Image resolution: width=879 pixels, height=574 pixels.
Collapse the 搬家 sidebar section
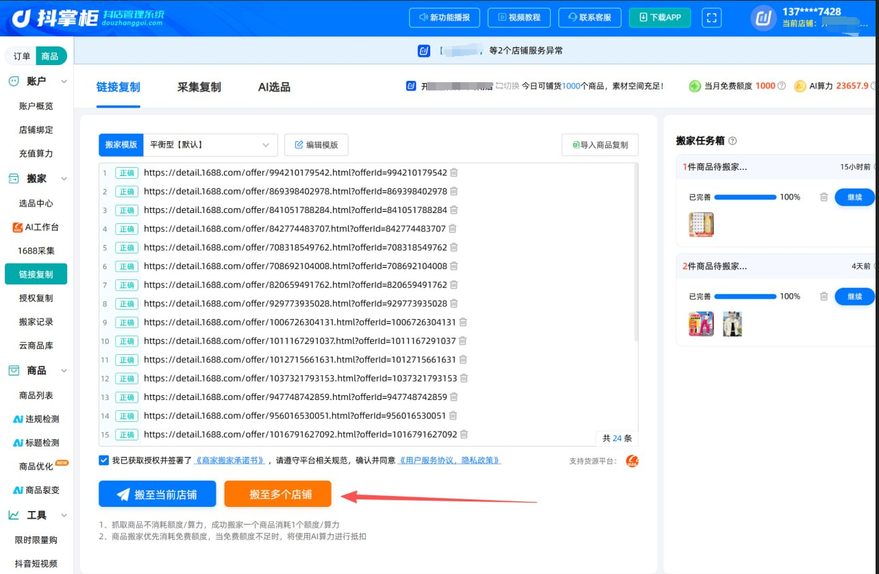[64, 179]
